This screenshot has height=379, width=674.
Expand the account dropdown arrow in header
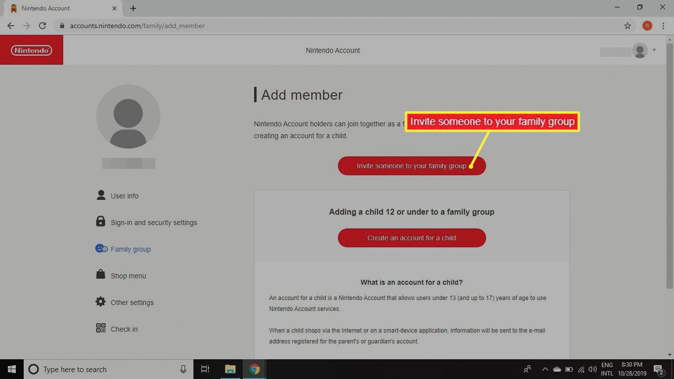[x=654, y=50]
